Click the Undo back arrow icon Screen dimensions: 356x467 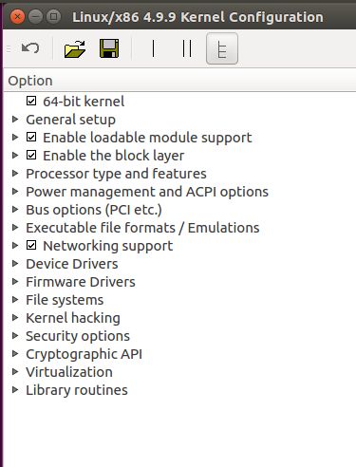30,48
